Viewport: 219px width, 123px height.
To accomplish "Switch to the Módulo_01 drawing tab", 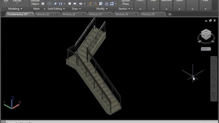I will click(x=43, y=14).
